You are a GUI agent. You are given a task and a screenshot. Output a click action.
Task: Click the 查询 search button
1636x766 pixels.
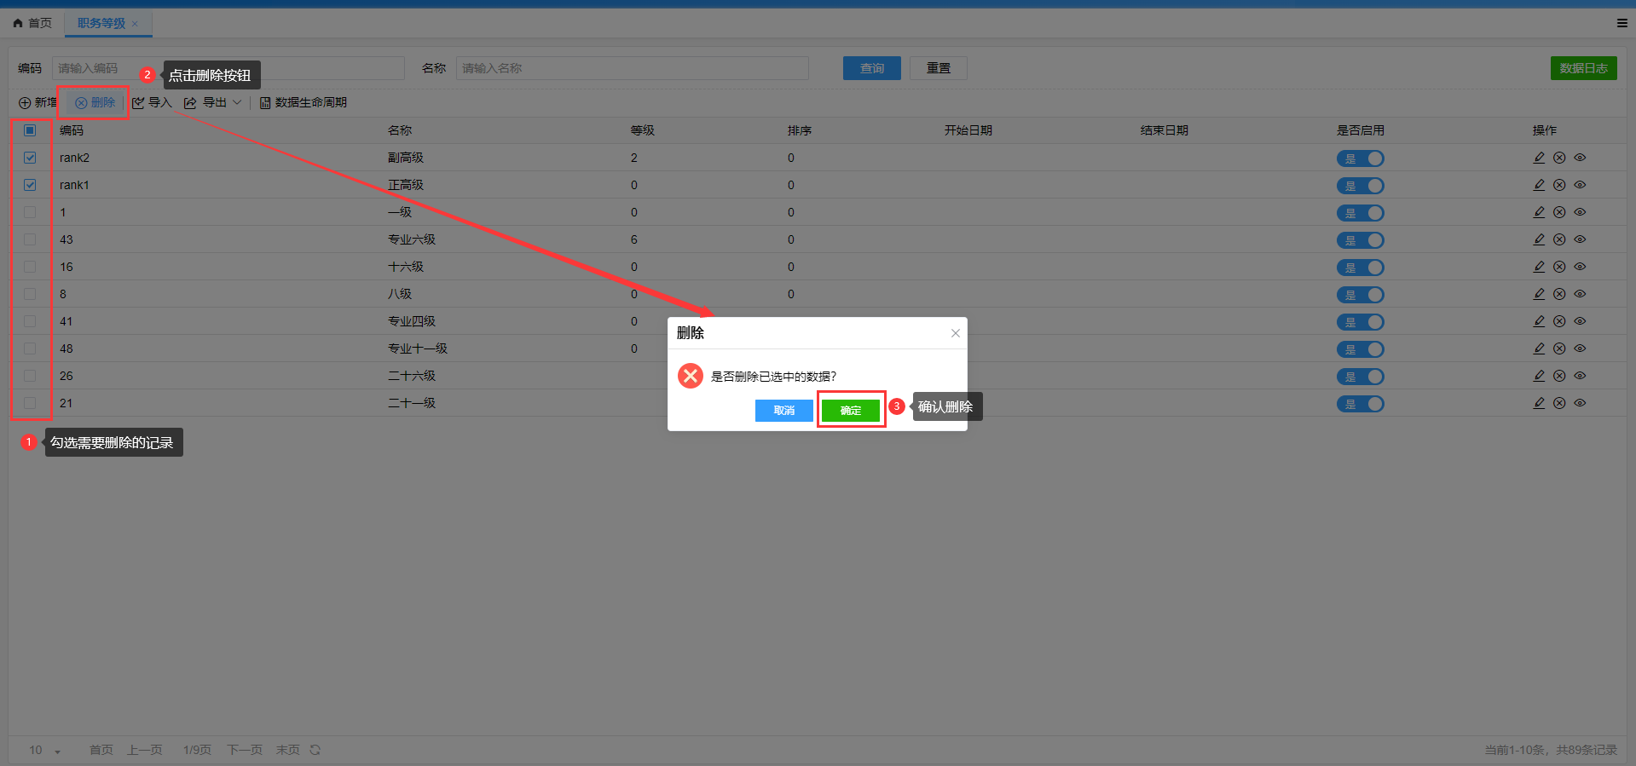coord(871,68)
